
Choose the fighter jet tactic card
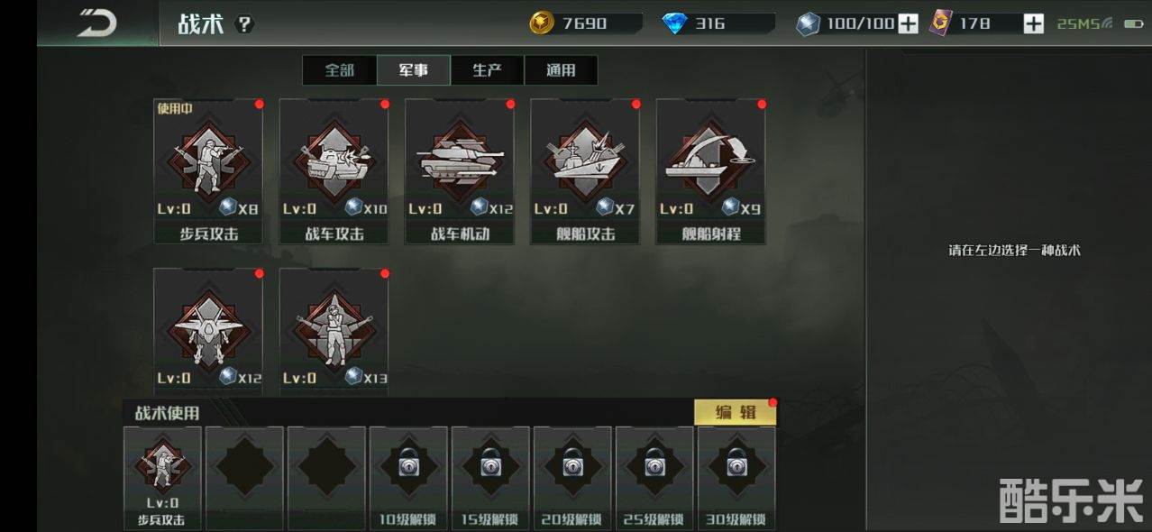[208, 330]
